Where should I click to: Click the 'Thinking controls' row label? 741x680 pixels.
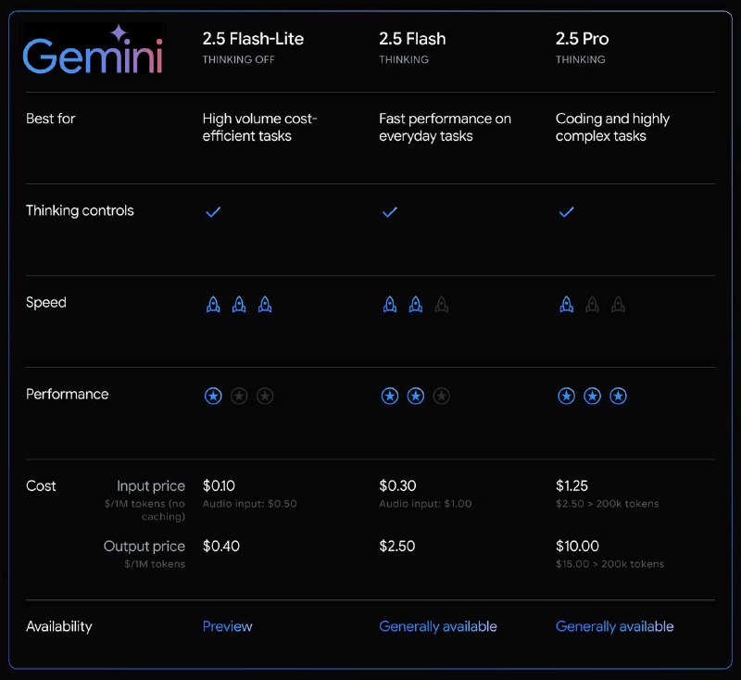click(80, 210)
